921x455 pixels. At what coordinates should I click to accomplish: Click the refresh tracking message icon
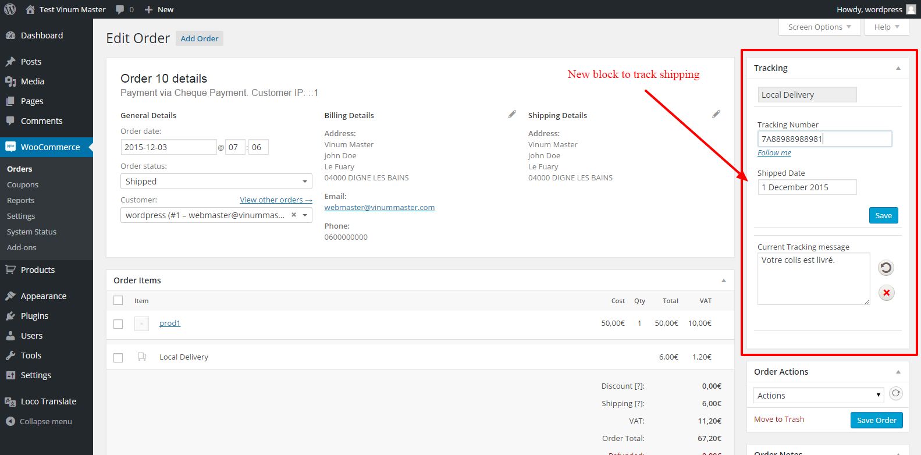[886, 268]
